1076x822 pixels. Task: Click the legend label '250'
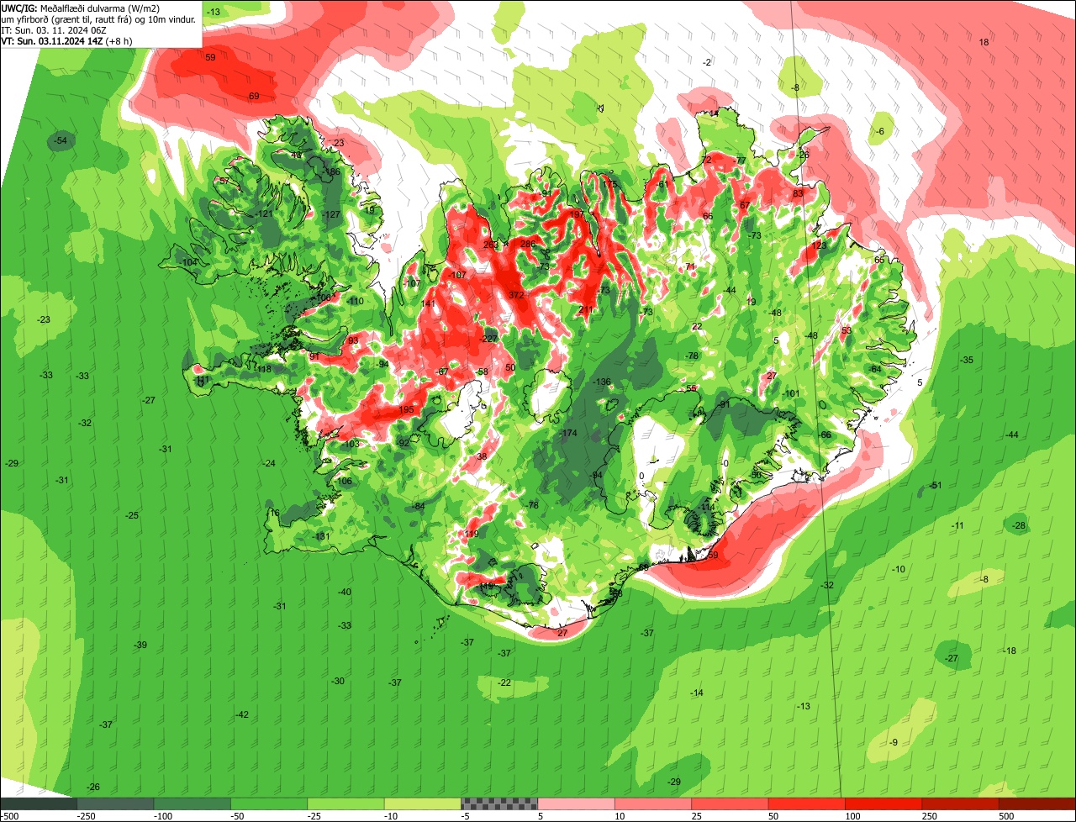click(x=930, y=816)
